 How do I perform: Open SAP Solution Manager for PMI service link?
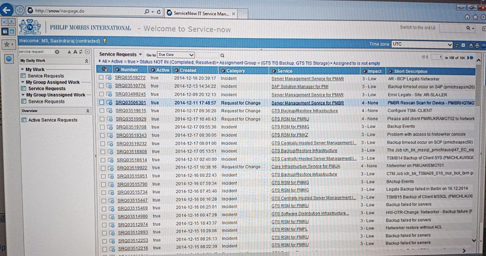[300, 87]
